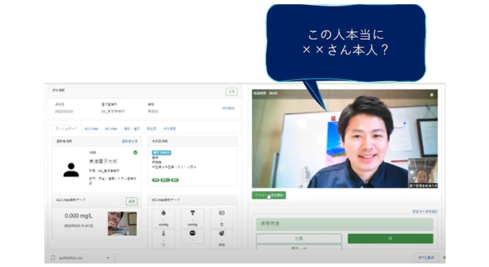The image size is (489, 267).
Task: Click the elapsed time counter in video
Action: 274,93
